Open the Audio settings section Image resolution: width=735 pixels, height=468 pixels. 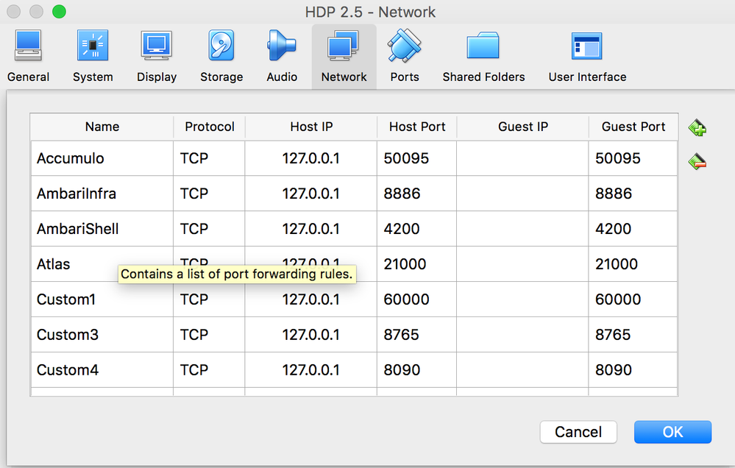pyautogui.click(x=282, y=57)
